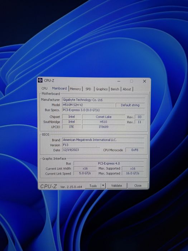The height and width of the screenshot is (251, 188).
Task: Click the Graphic Interface bus PCI-Express 4.0
Action: [x=109, y=164]
